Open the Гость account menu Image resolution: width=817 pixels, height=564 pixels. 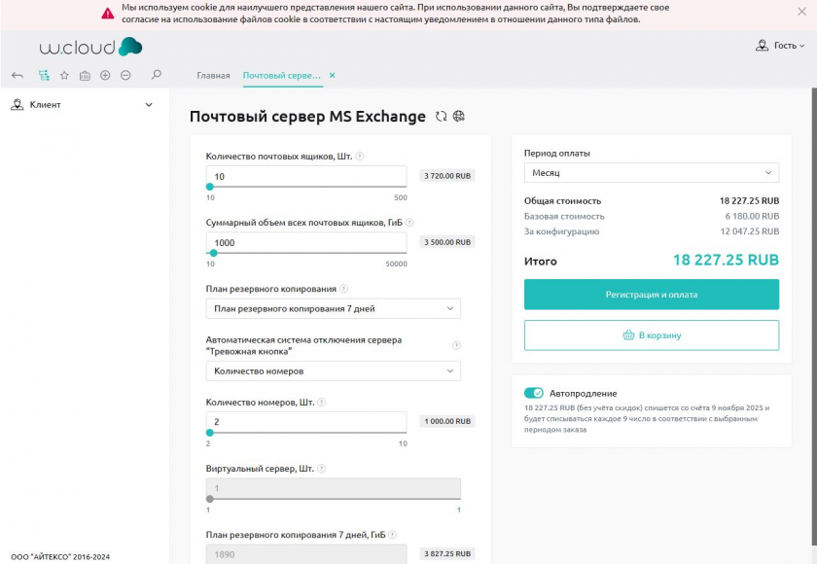coord(781,45)
